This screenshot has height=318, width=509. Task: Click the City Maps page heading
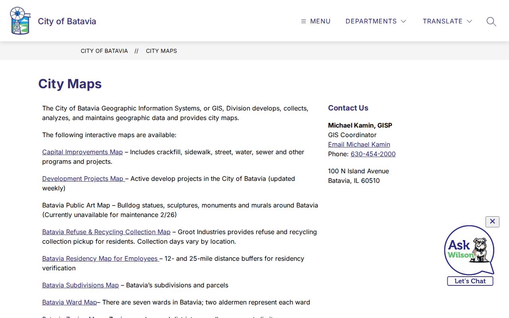(70, 84)
